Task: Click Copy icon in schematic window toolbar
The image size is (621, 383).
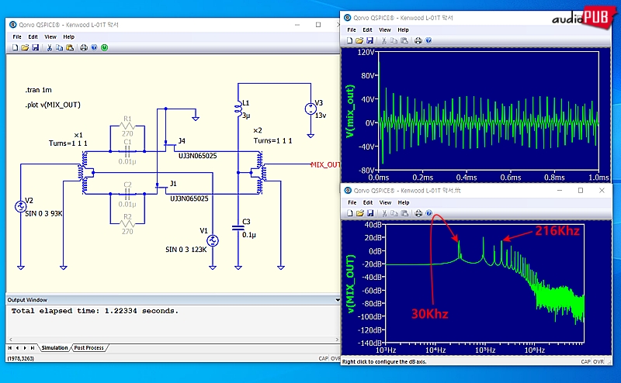Action: coord(60,48)
